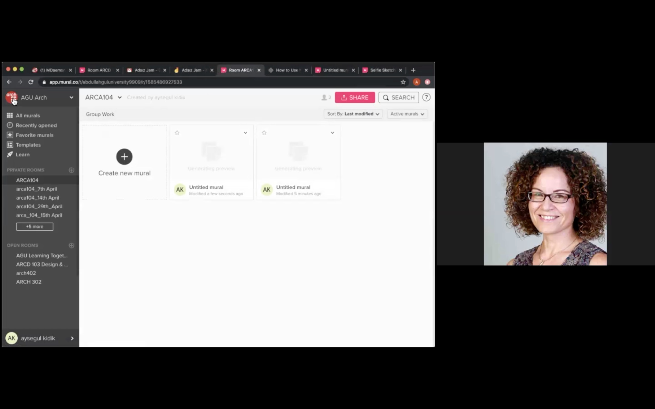Select the ARCD 103 Design open room
This screenshot has height=409, width=655.
(x=41, y=264)
